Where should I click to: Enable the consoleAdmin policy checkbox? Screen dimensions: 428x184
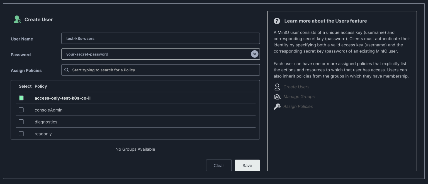tap(21, 110)
